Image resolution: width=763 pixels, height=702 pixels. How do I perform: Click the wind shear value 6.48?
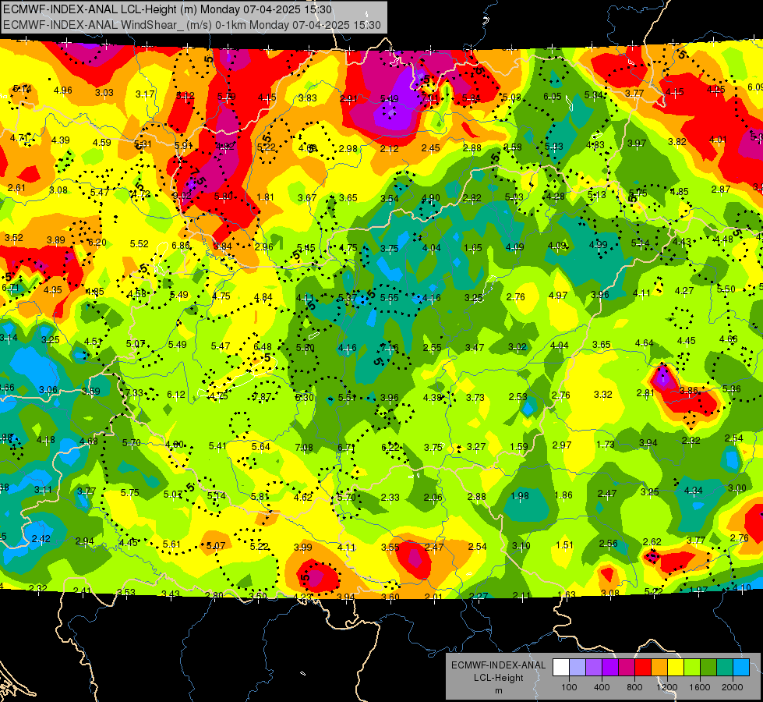pyautogui.click(x=263, y=347)
